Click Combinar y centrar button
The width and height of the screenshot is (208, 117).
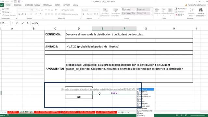click(70, 14)
